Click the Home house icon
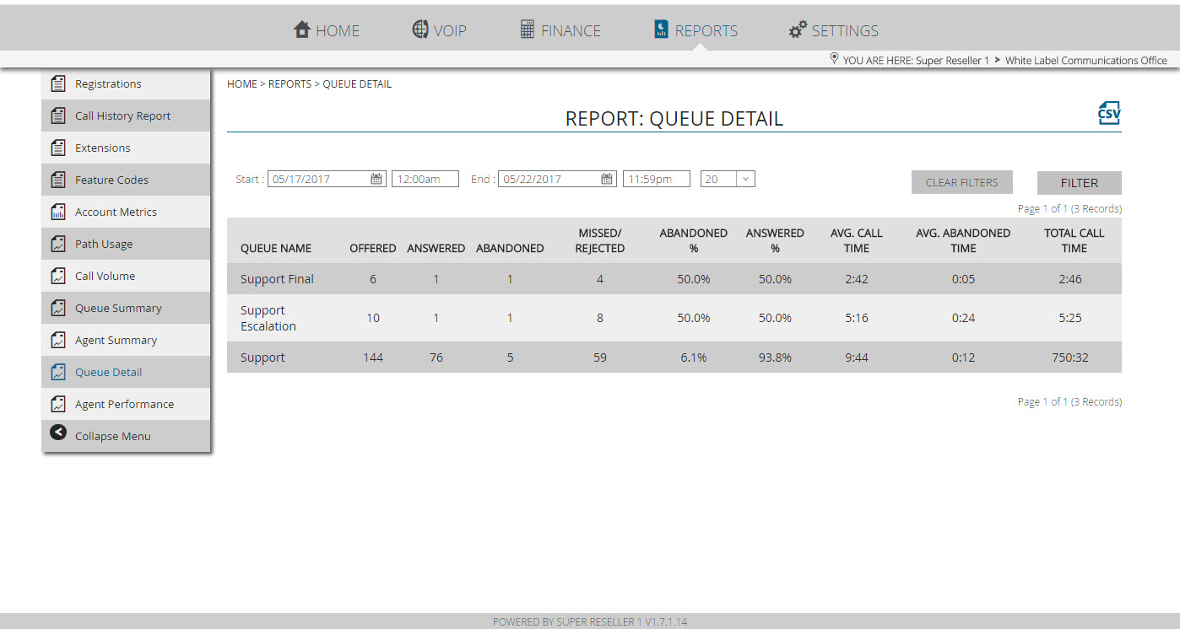 click(x=301, y=30)
